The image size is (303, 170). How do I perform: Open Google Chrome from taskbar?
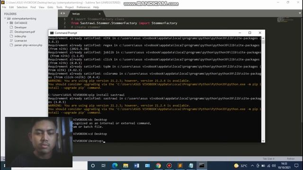click(158, 166)
